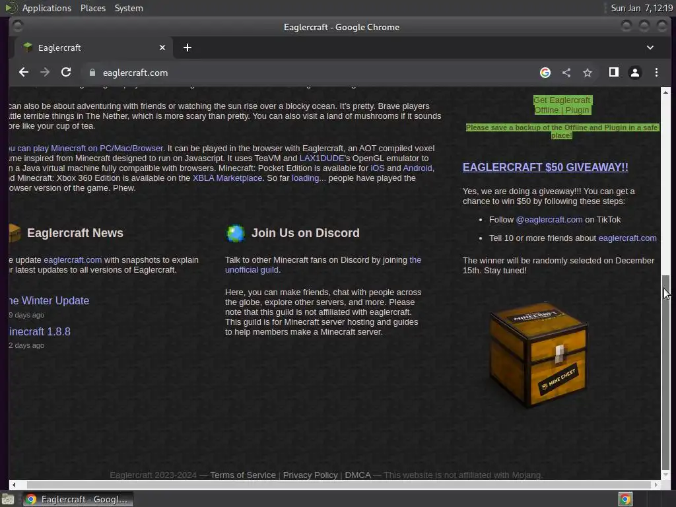Open the Places menu

[92, 8]
